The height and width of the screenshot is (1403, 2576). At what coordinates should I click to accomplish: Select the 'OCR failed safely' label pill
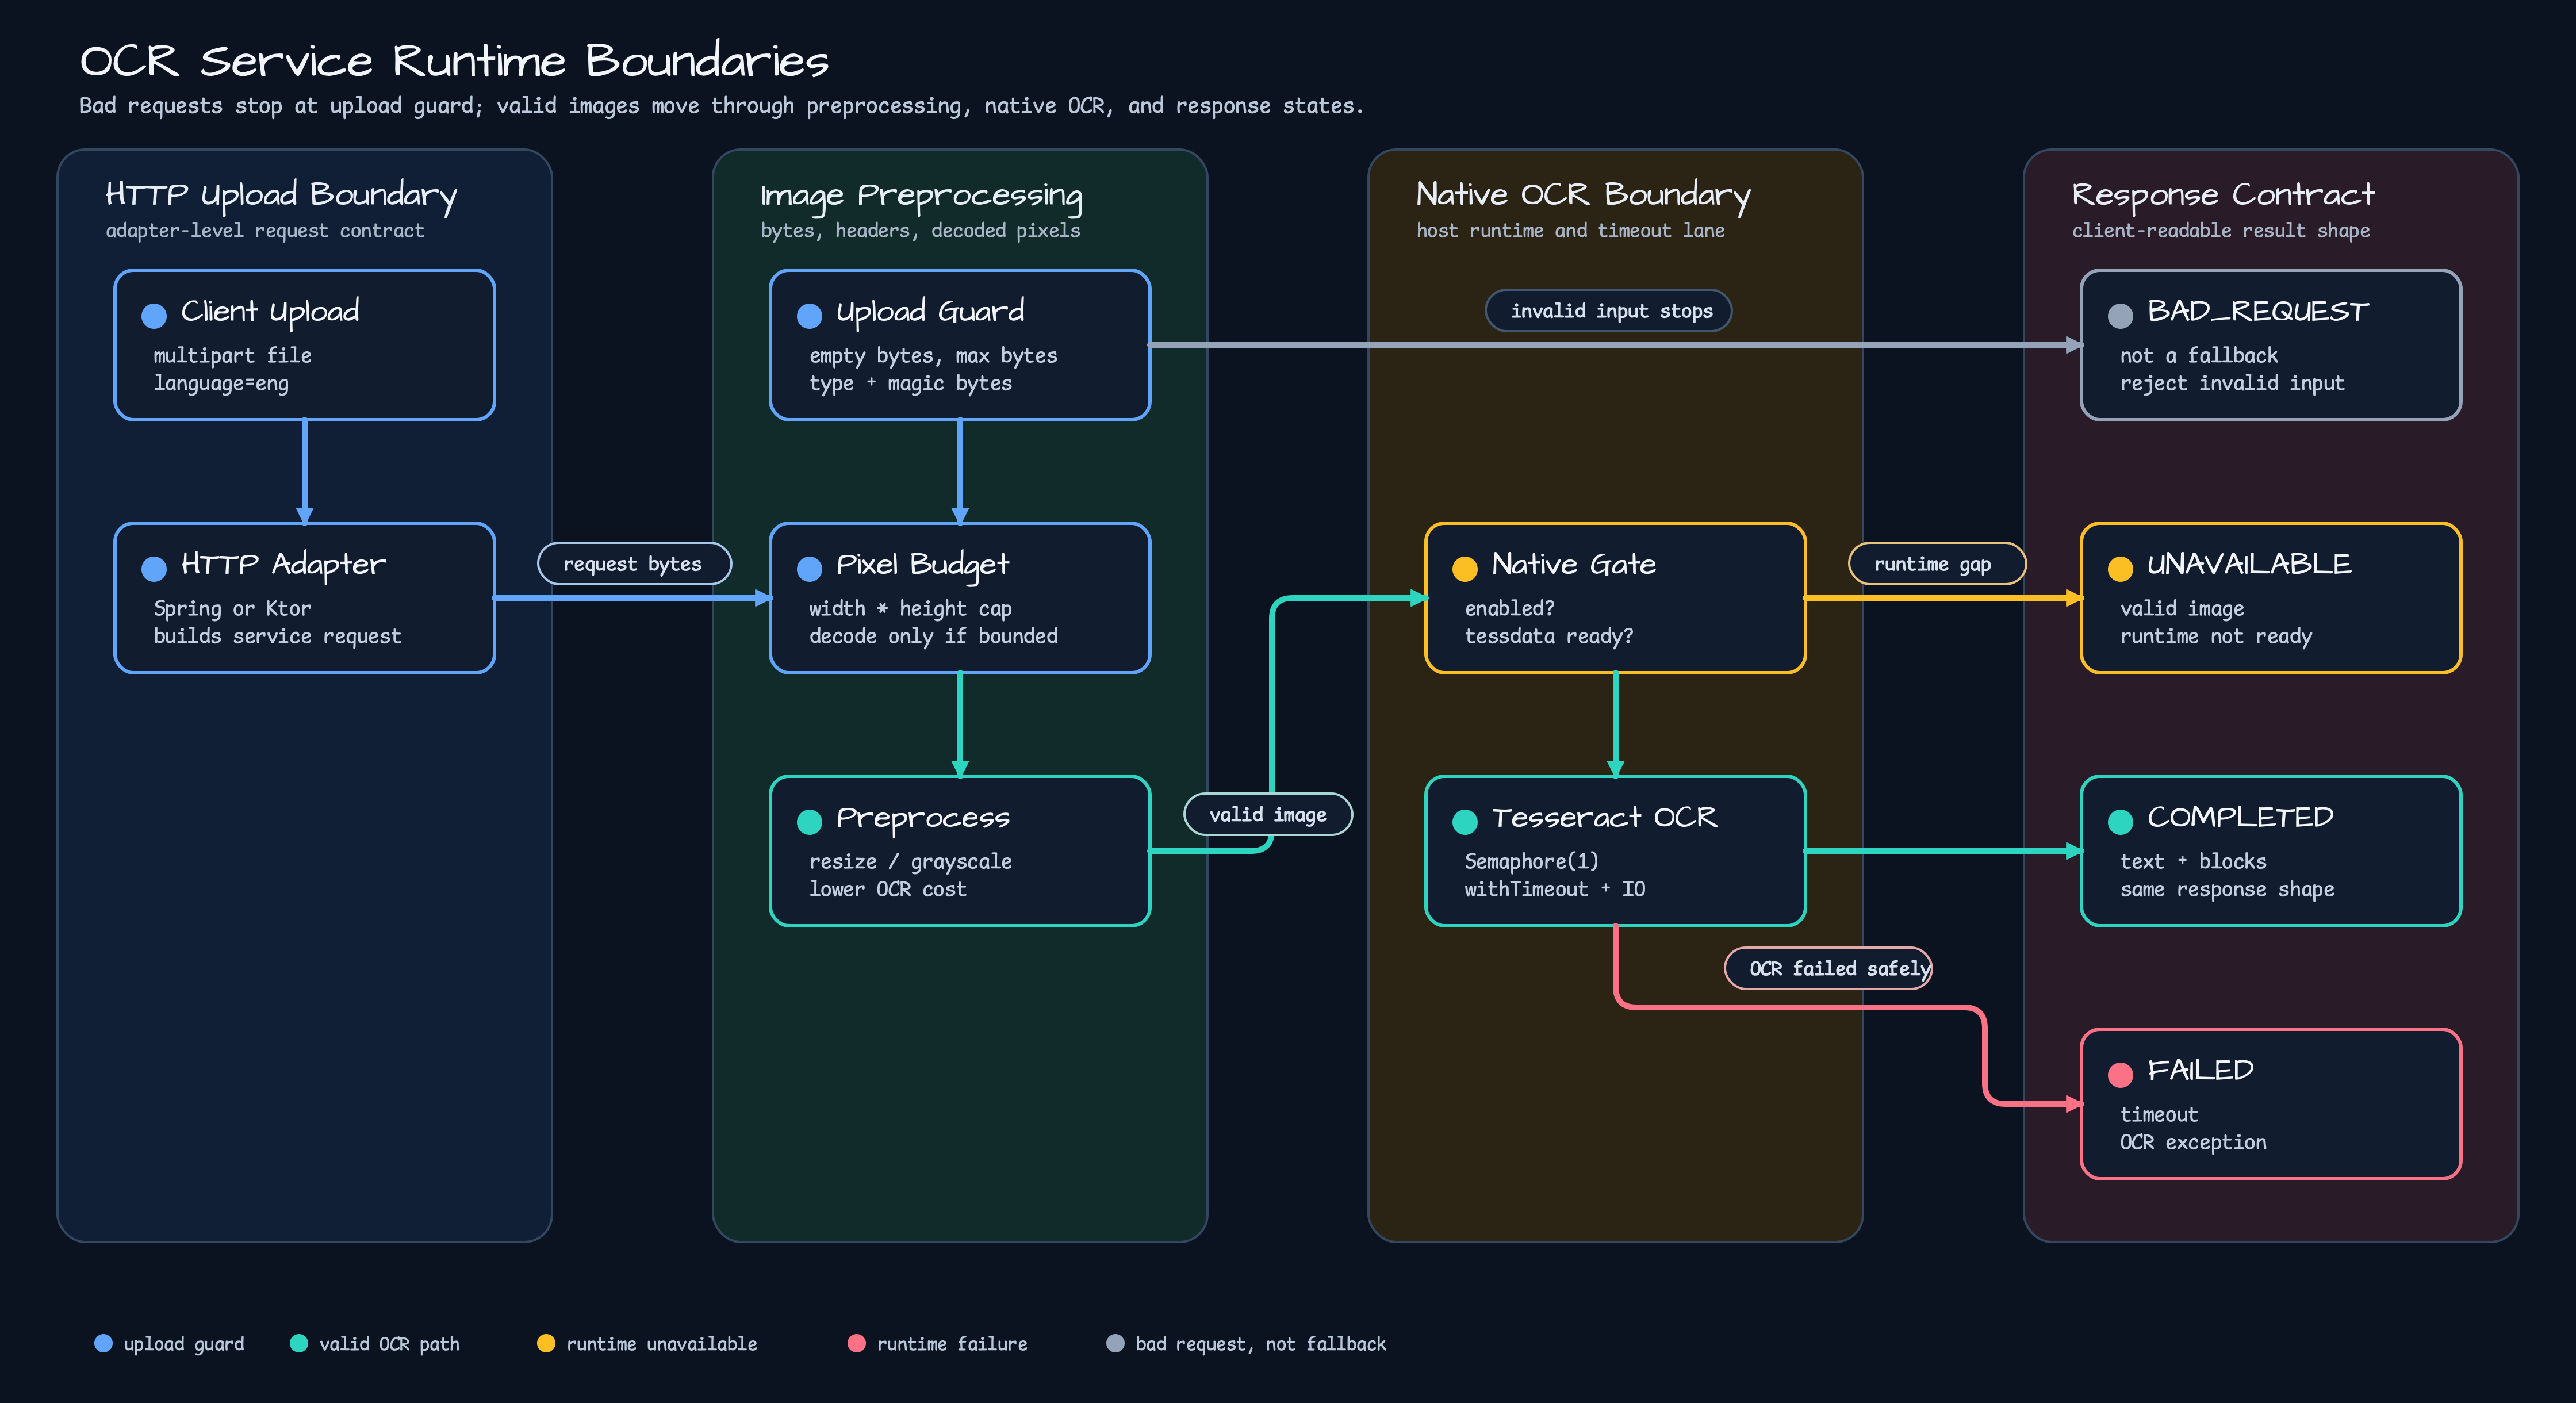tap(1828, 968)
